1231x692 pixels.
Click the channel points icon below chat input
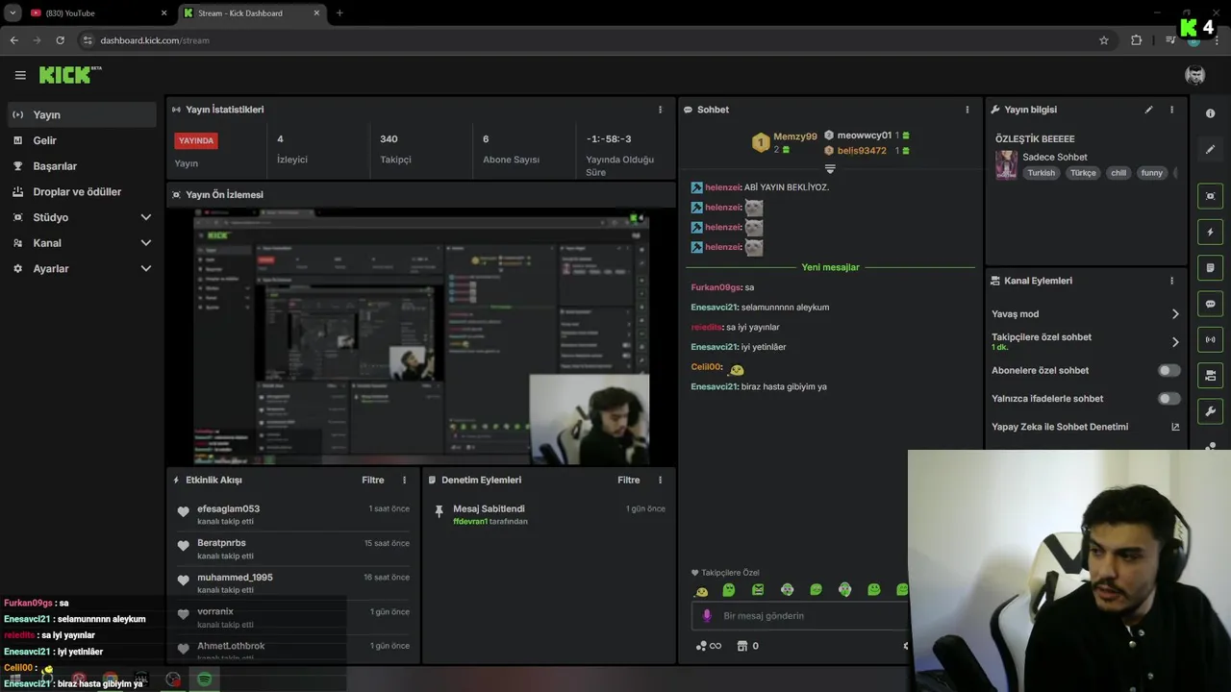click(702, 646)
